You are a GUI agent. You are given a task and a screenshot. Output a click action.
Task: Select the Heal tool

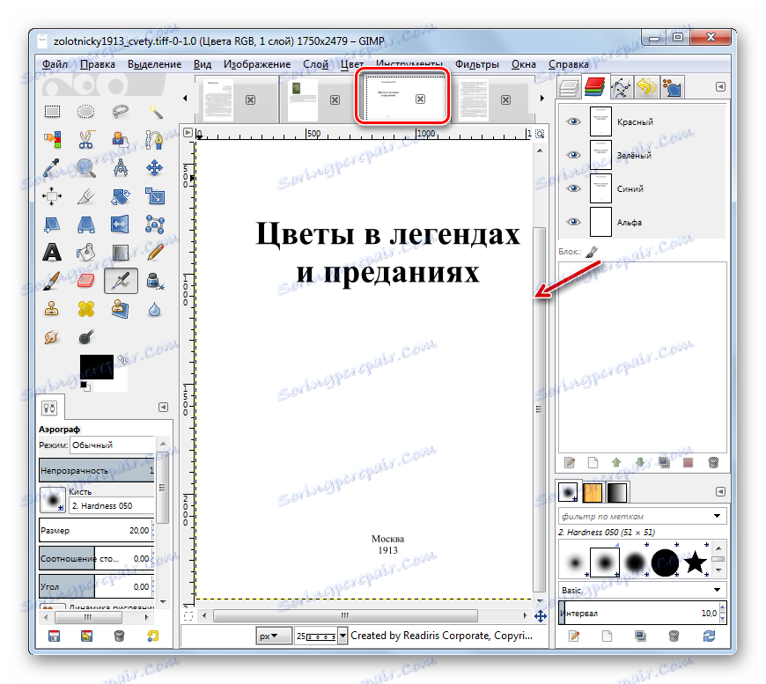click(x=86, y=309)
